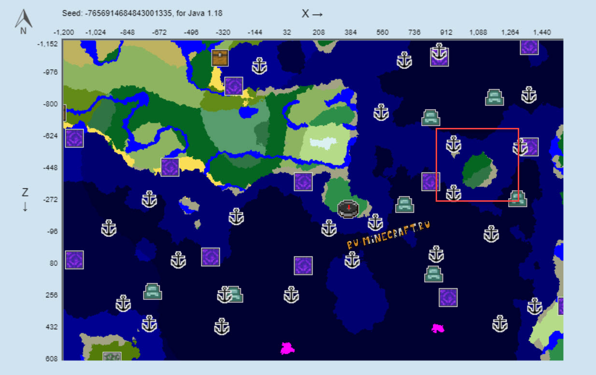Click shipwreck anchor near X 1368, Z -869
Screen dimensions: 596x375
(529, 95)
